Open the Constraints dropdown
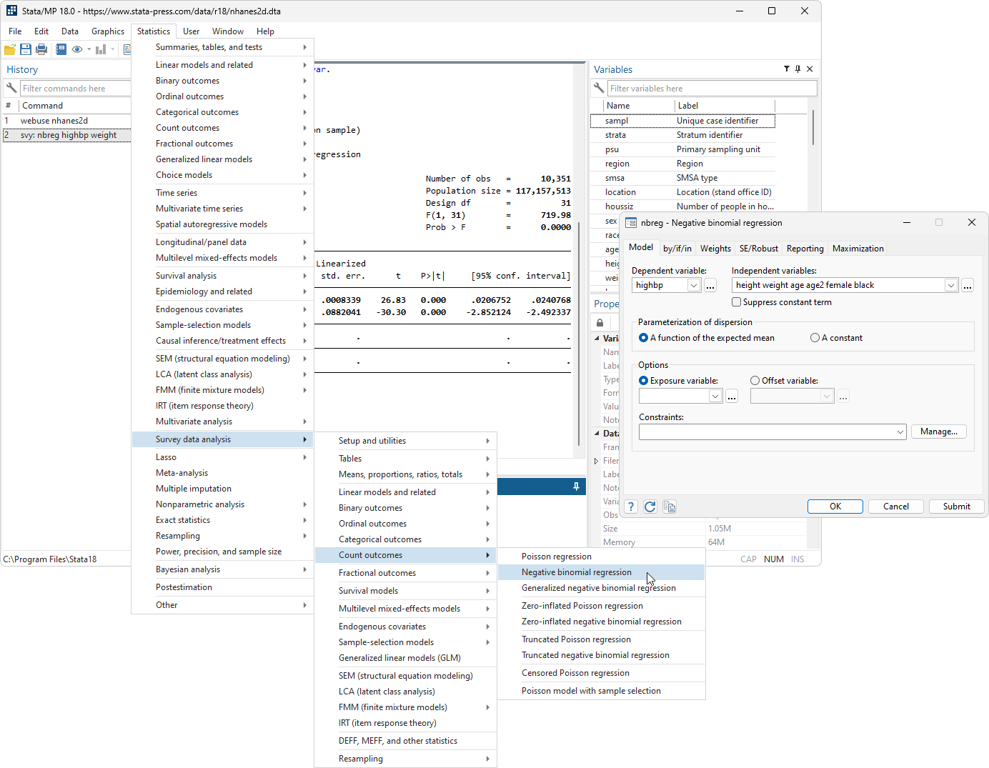989x768 pixels. pos(900,432)
